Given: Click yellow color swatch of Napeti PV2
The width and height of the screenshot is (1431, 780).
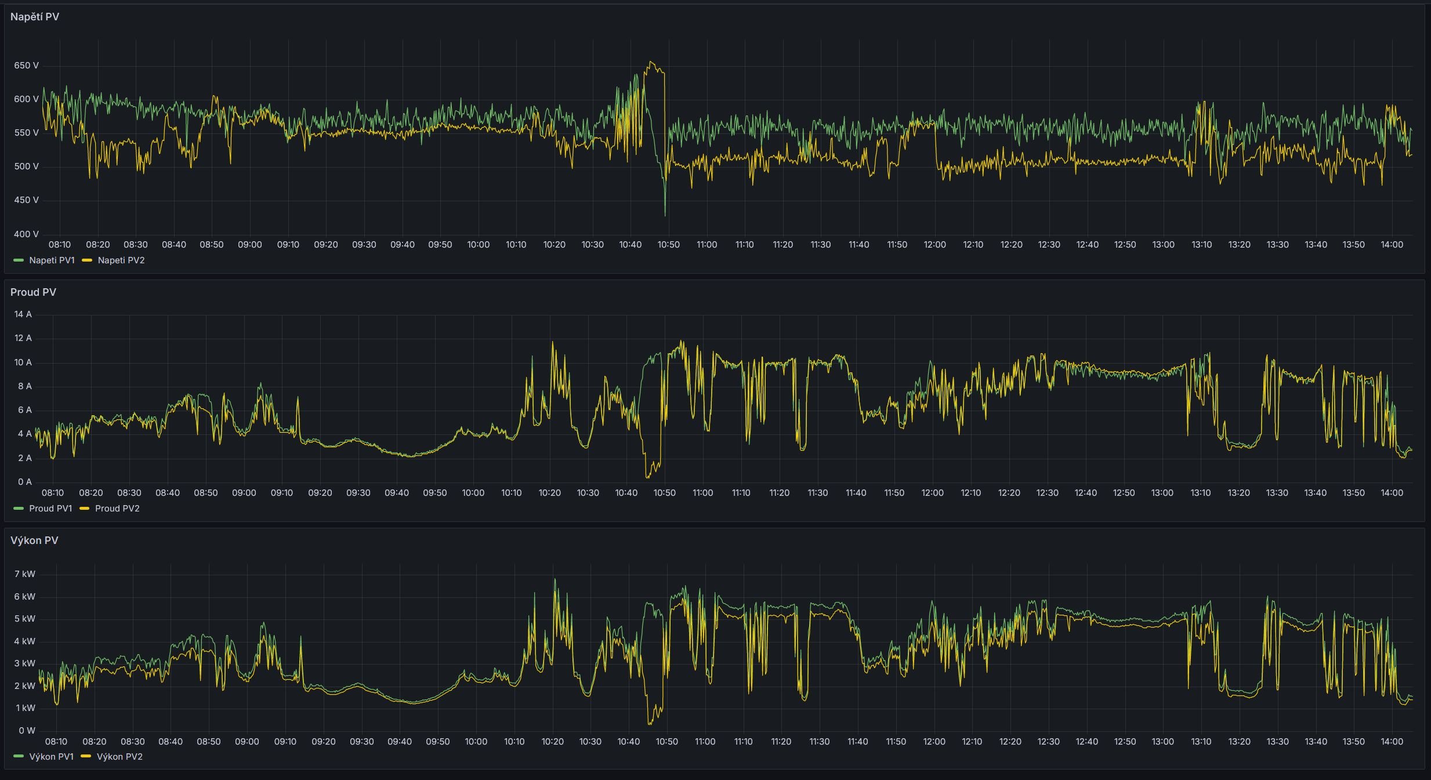Looking at the screenshot, I should click(87, 260).
